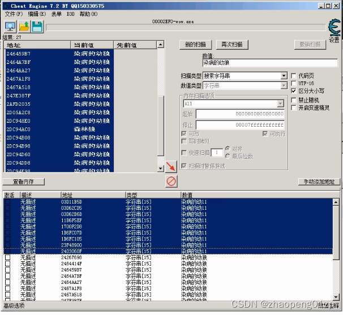Viewport: 343px width, 315px height.
Task: Toggle the 可写 checkbox
Action: [x=184, y=133]
